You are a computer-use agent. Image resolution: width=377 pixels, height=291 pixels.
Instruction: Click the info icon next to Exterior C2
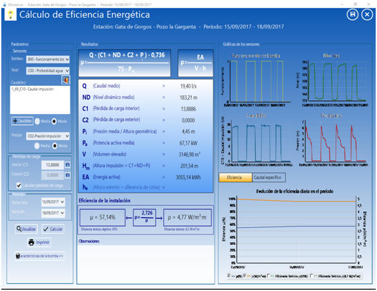(67, 175)
